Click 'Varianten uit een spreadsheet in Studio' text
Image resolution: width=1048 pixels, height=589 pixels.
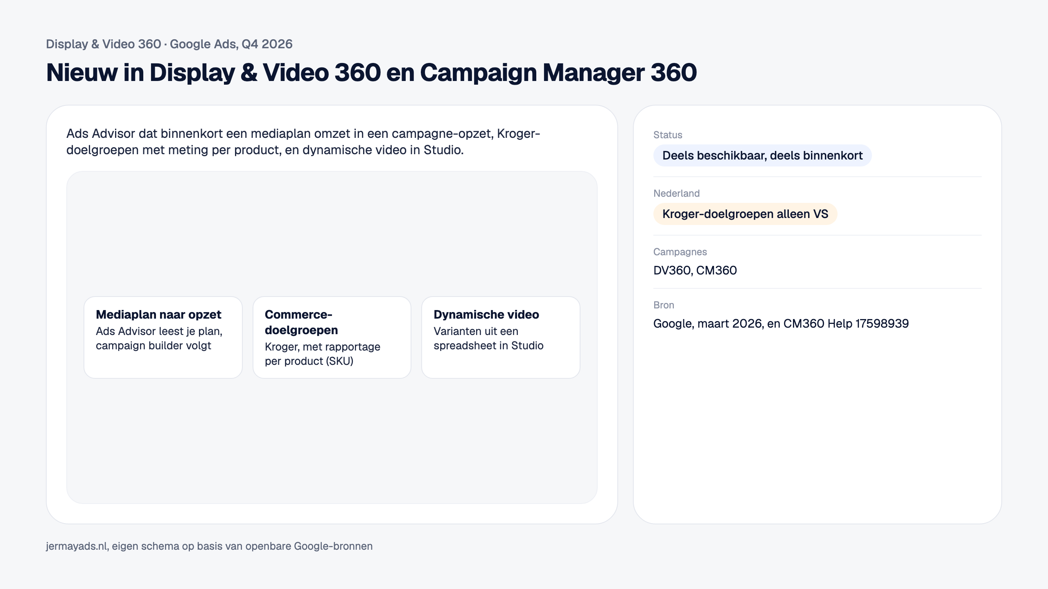tap(488, 338)
